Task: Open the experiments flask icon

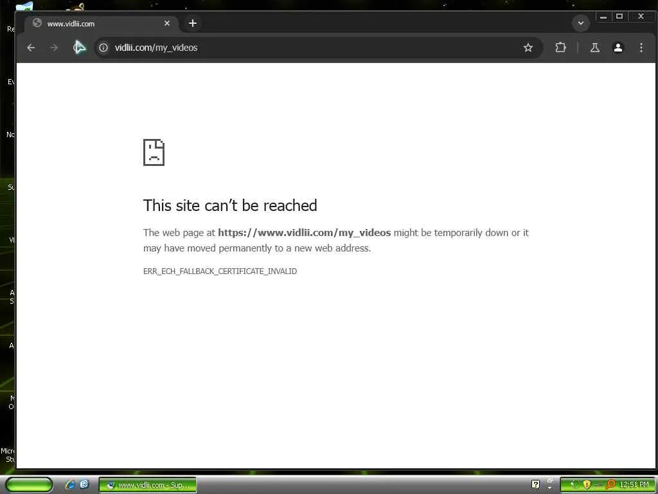Action: click(595, 48)
